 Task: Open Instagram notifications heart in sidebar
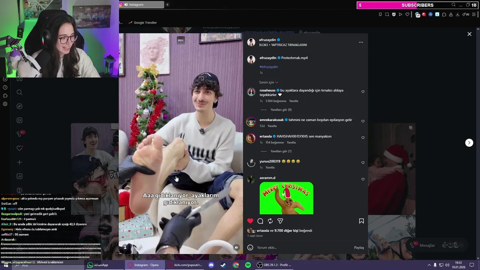pyautogui.click(x=19, y=148)
